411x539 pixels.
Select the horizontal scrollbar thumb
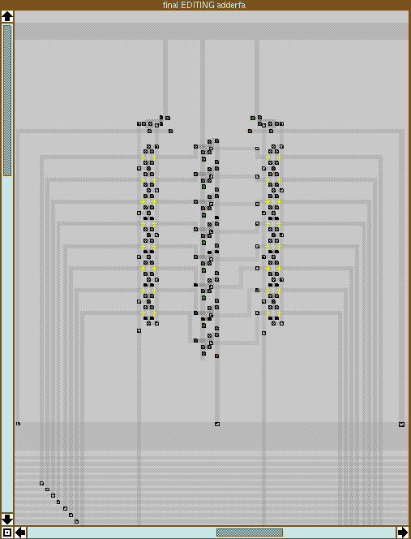(250, 533)
